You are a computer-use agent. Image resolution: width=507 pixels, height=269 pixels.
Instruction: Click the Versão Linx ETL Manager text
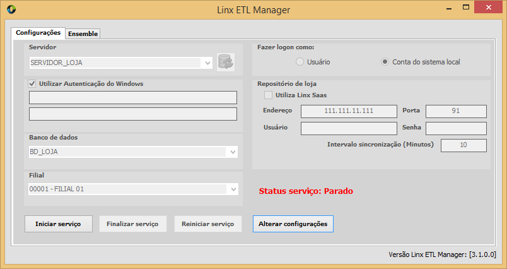click(442, 254)
